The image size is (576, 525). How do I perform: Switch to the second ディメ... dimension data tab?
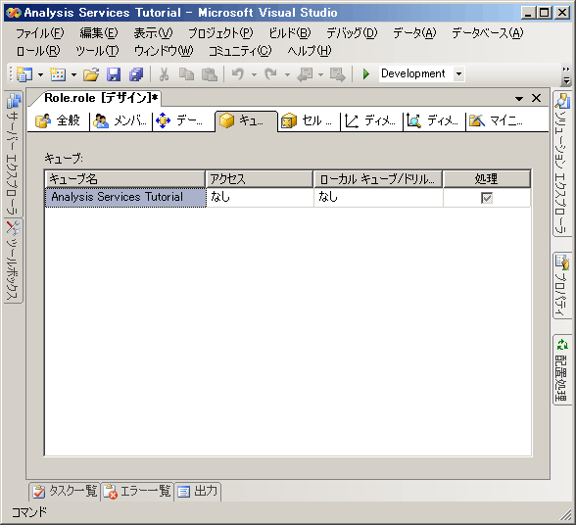tap(433, 120)
